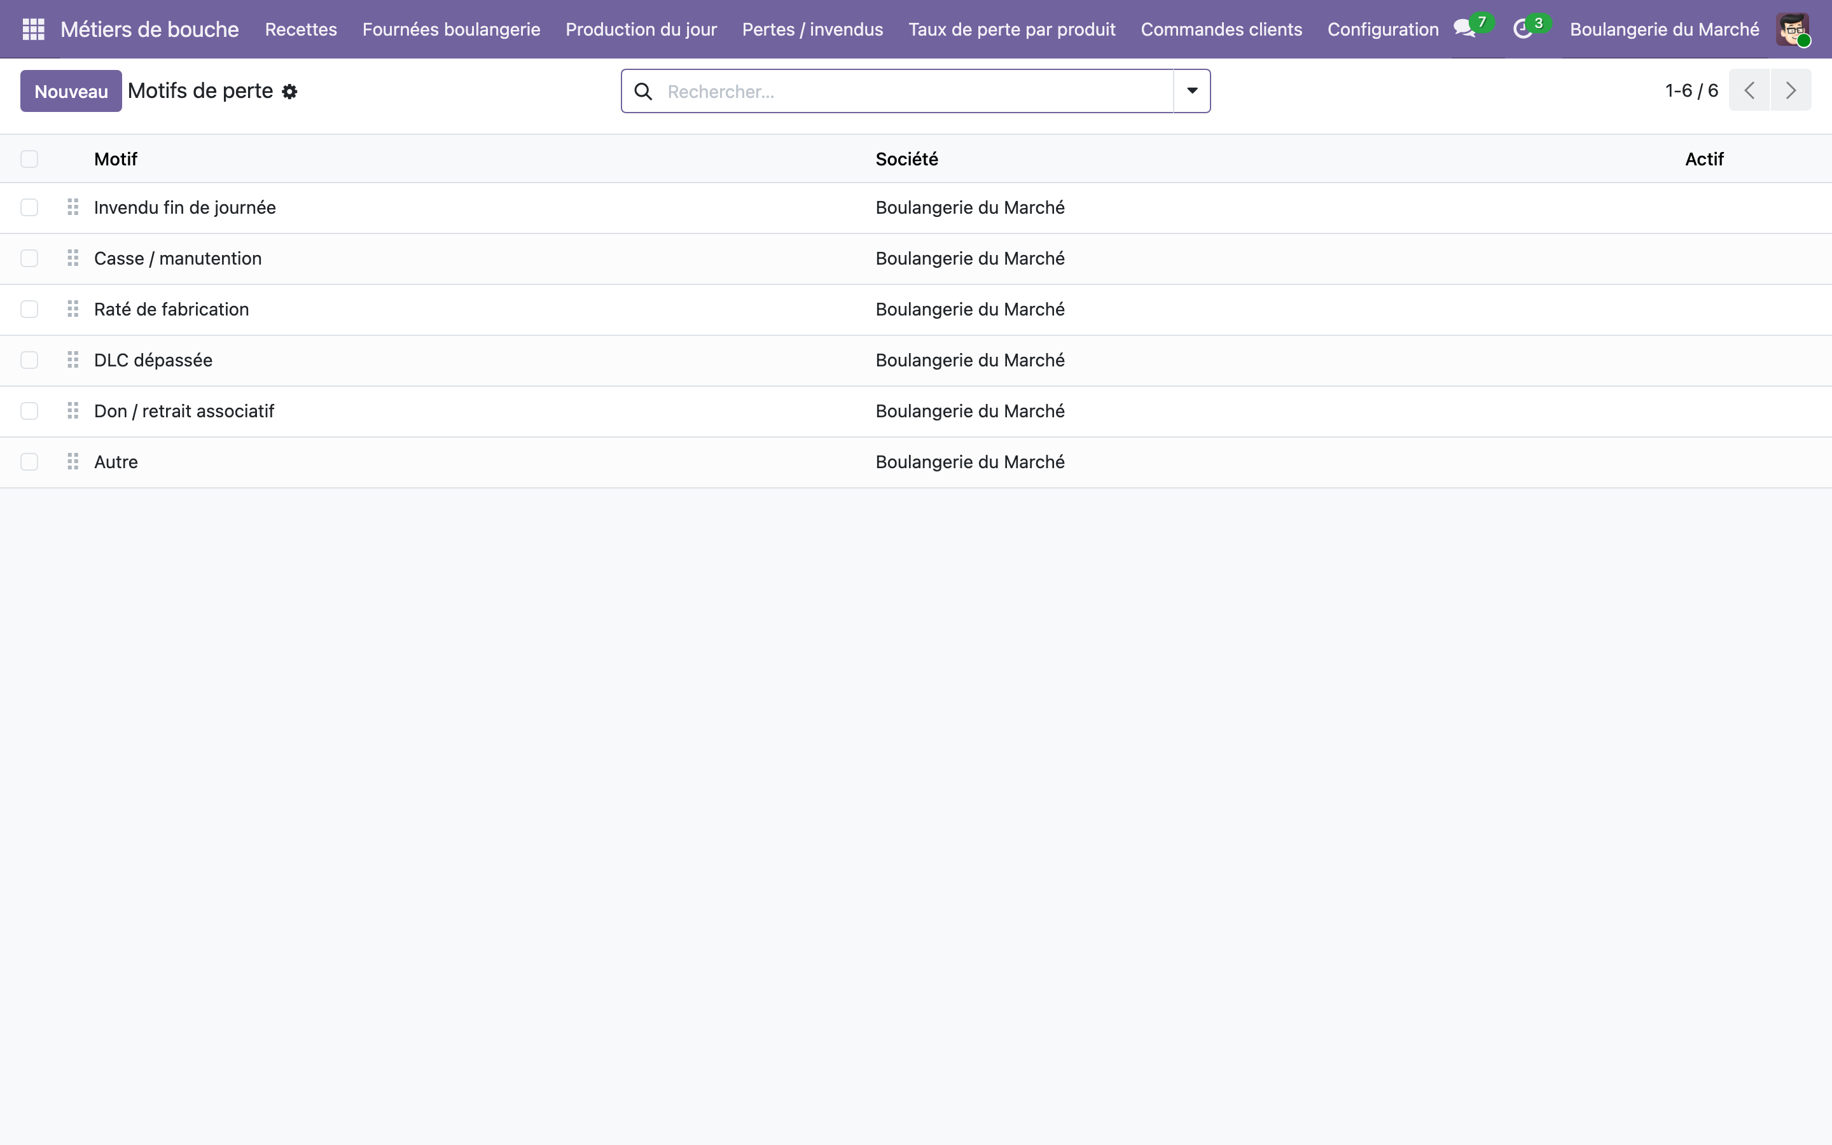Click the 1-6 / 6 pager counter

(x=1691, y=91)
